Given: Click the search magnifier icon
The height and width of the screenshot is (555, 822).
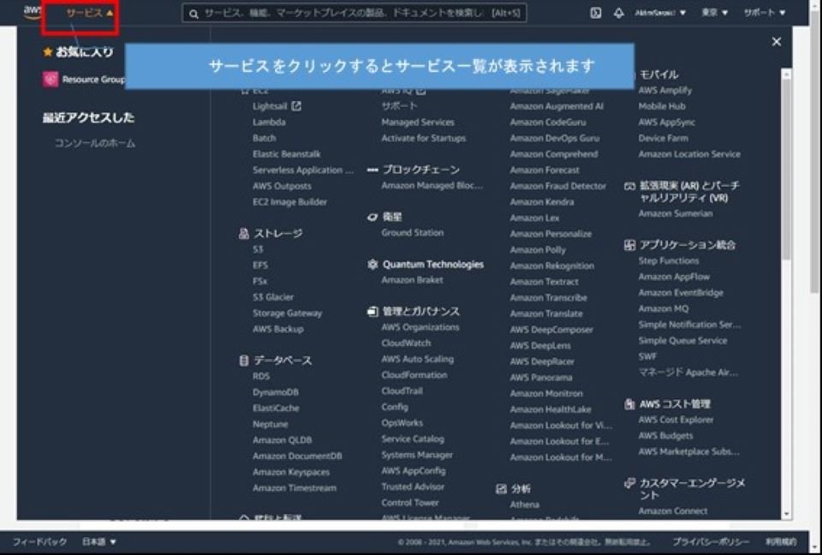Looking at the screenshot, I should [x=194, y=14].
